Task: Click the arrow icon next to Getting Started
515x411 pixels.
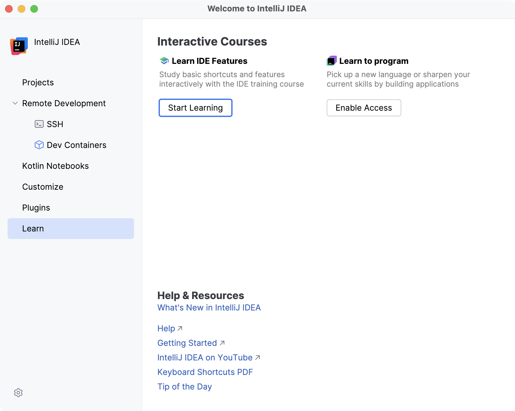Action: [x=222, y=343]
